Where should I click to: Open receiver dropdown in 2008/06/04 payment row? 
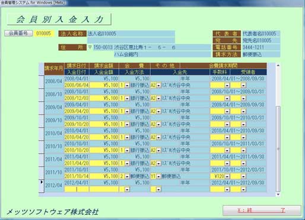coord(243,85)
